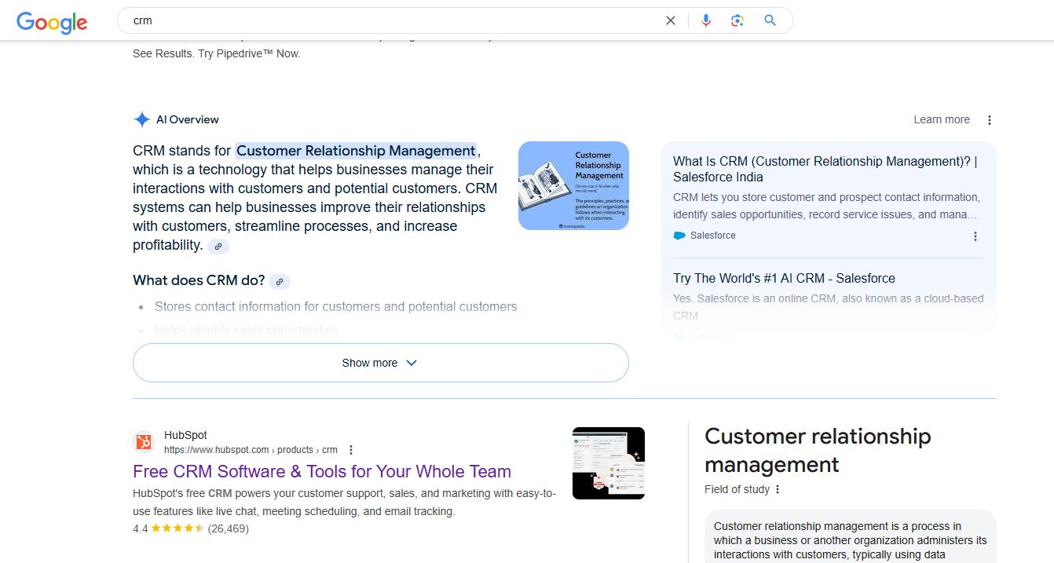Open the options menu next to 'Learn more'

pyautogui.click(x=989, y=119)
